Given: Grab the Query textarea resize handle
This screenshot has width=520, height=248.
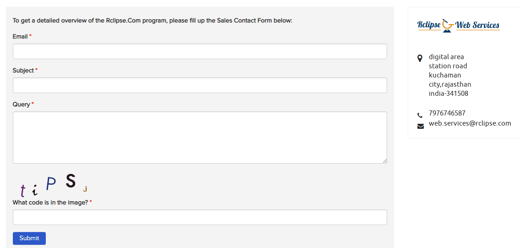Looking at the screenshot, I should coord(384,161).
